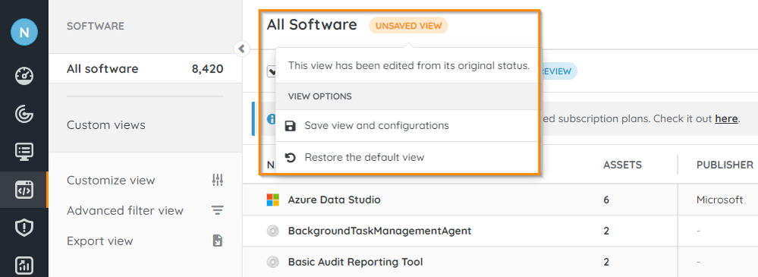
Task: Click the Export view file icon
Action: click(218, 241)
